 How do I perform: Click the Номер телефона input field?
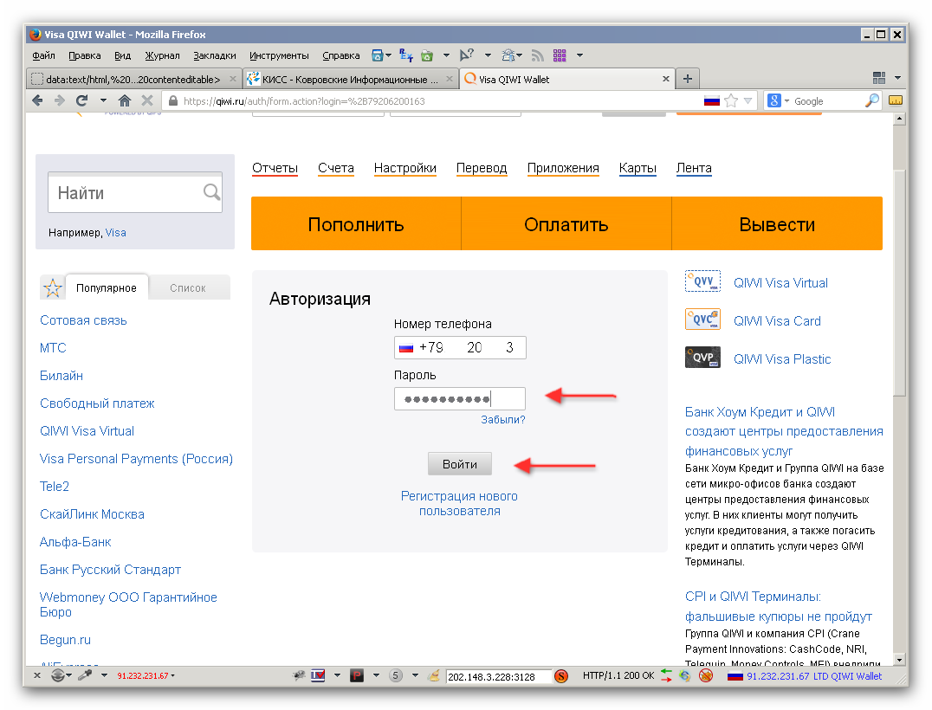(x=459, y=347)
